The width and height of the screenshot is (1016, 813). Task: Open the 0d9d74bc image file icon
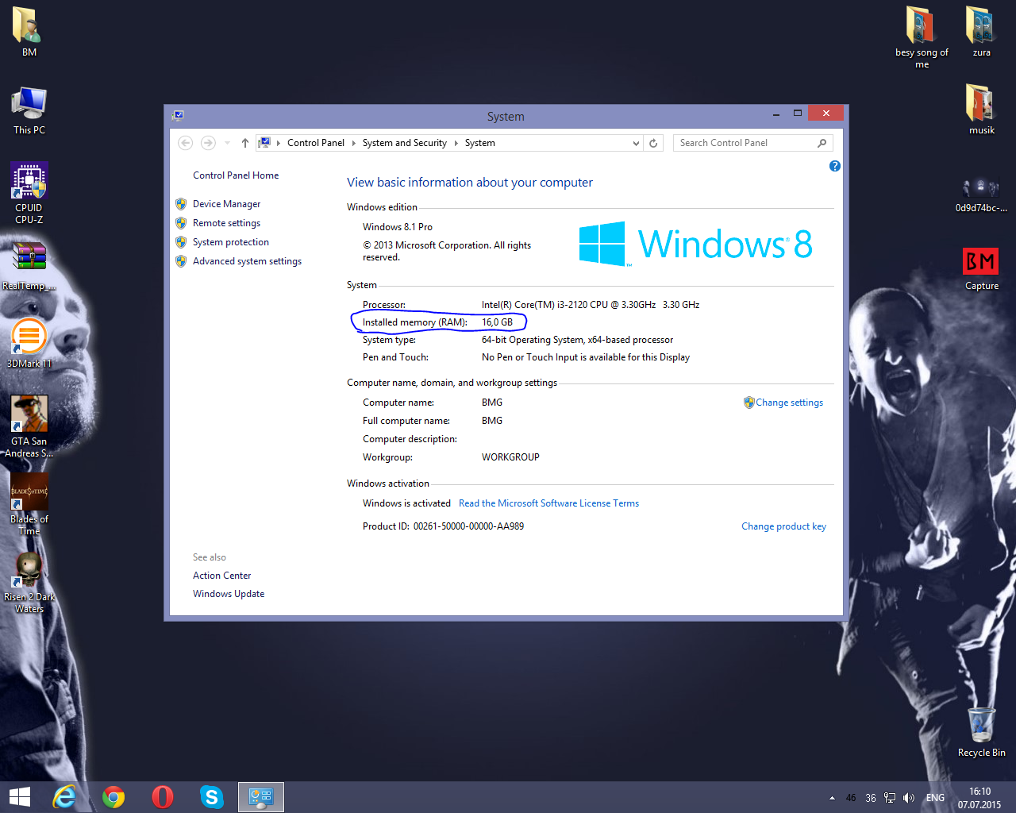[981, 195]
